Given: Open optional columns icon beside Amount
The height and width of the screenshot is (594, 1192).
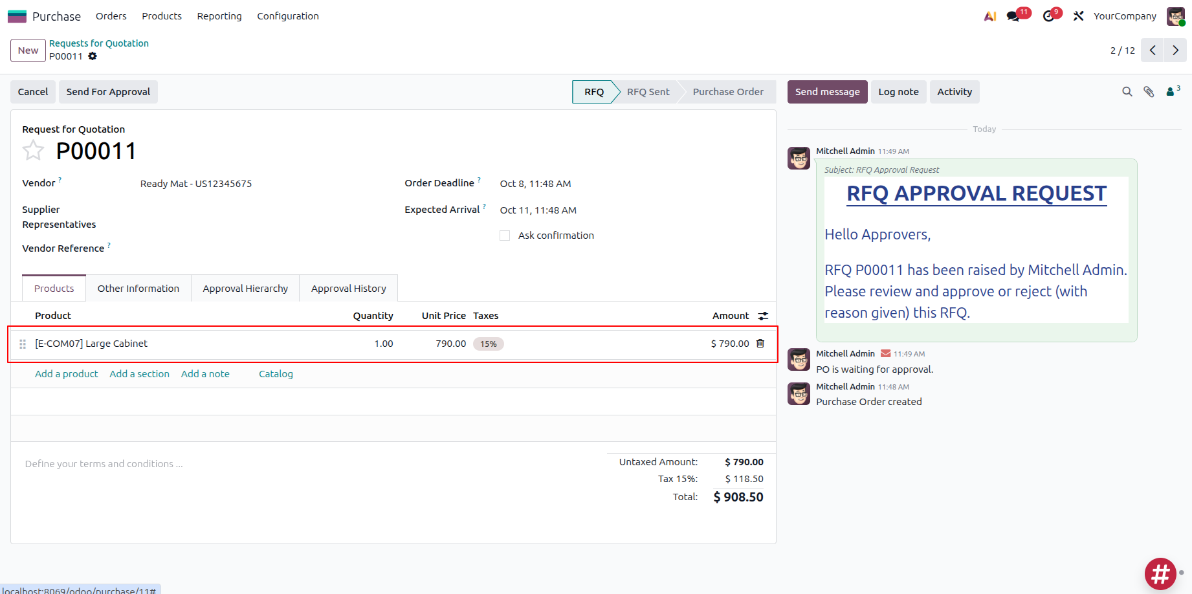Looking at the screenshot, I should [763, 315].
